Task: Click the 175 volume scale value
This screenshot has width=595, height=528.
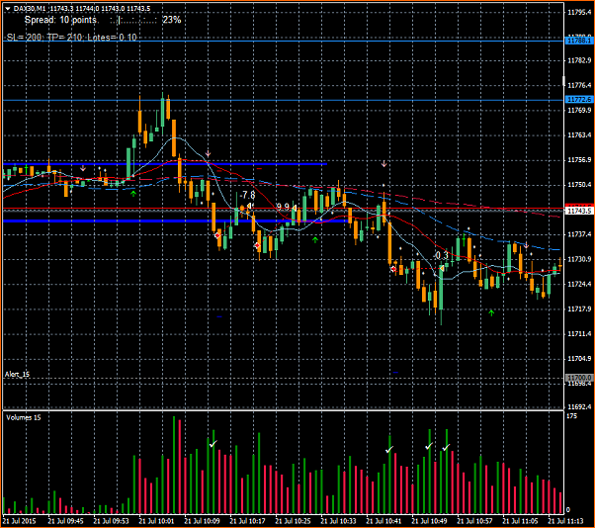Action: point(572,416)
